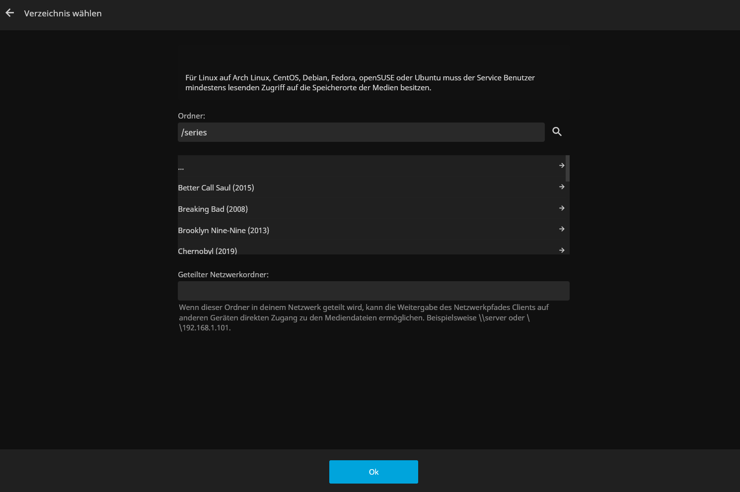Screen dimensions: 740x492
Task: Go up via the "..." parent entry
Action: [x=181, y=168]
